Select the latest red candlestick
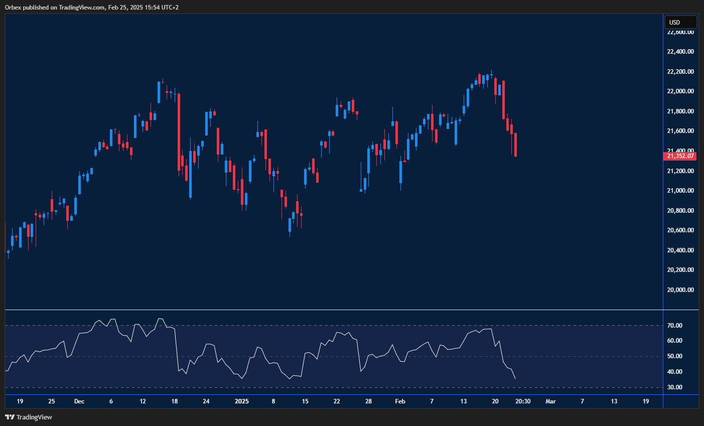 pos(515,146)
